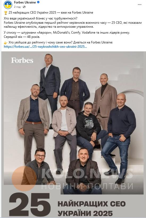Click the large "25" on the cover
Screen dimensions: 146x218
(x=30, y=204)
